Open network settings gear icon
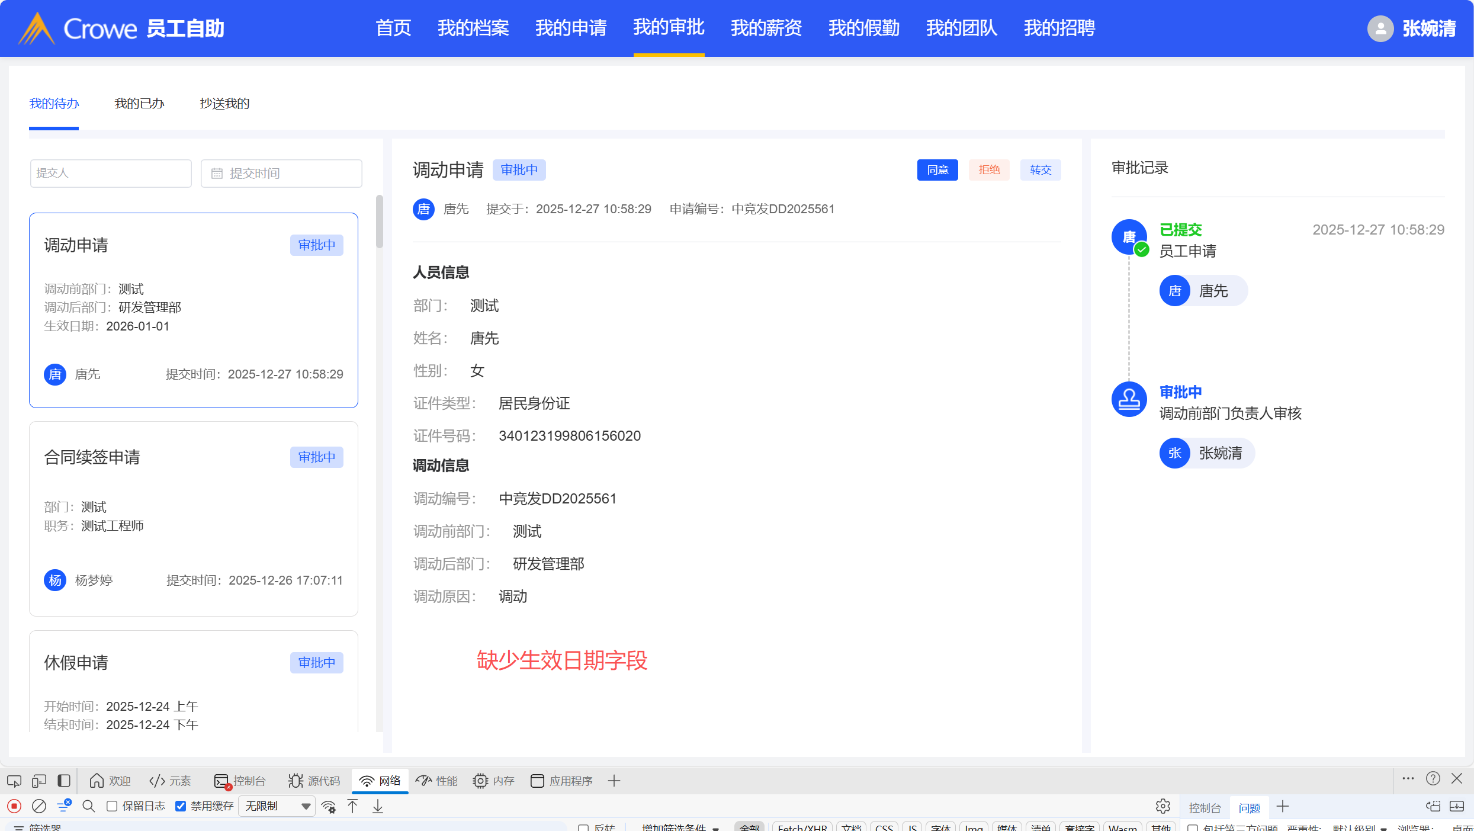This screenshot has height=831, width=1474. tap(1162, 806)
